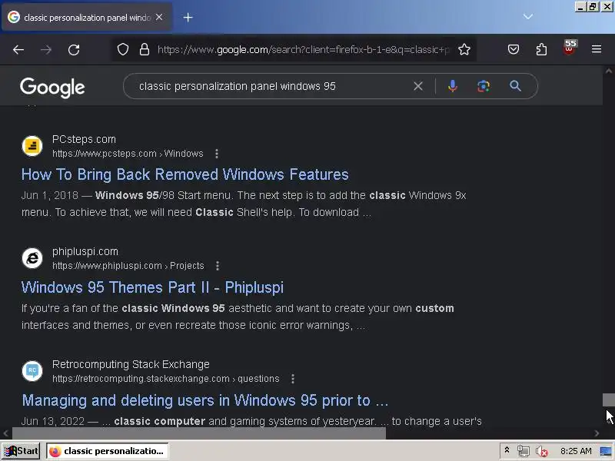Start voice search with microphone
The image size is (615, 461).
click(453, 86)
